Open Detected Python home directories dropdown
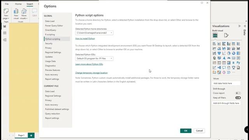The width and height of the screenshot is (249, 140). (94, 33)
